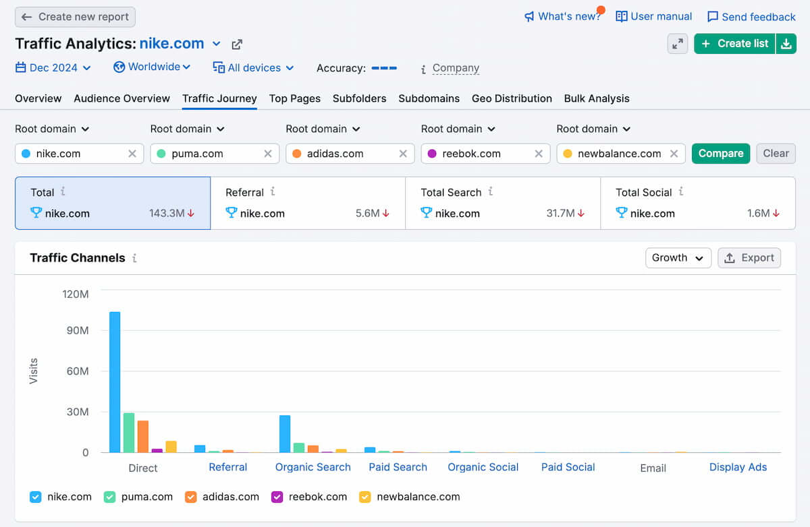Remove newbalance.com with its X icon
This screenshot has width=810, height=527.
[x=674, y=154]
